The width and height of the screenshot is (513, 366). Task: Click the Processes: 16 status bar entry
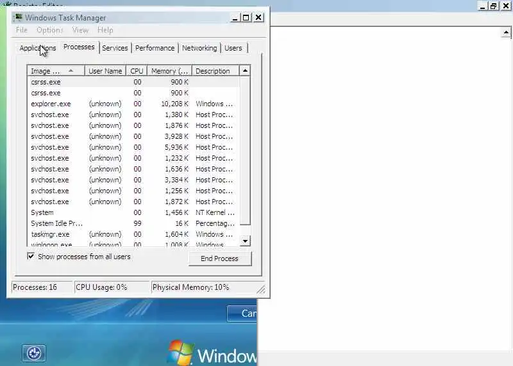click(x=42, y=287)
